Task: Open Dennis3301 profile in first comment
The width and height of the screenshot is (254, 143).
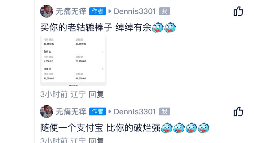Action: click(135, 11)
